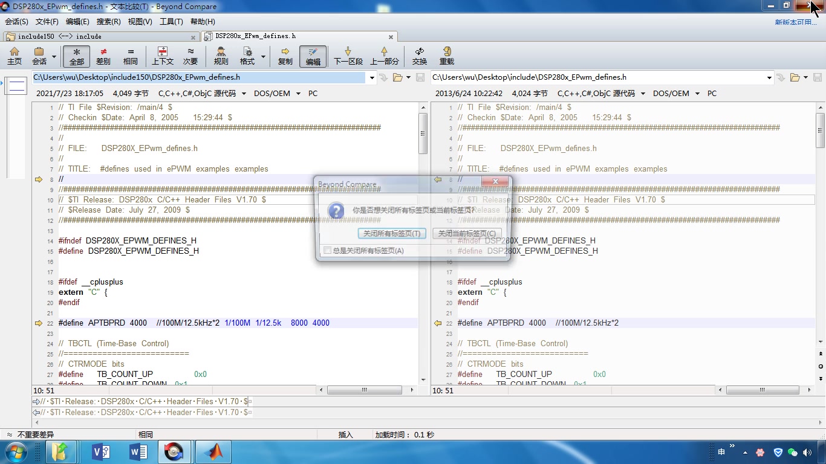This screenshot has height=464, width=826.
Task: Open input method 中 tray indicator
Action: point(721,452)
